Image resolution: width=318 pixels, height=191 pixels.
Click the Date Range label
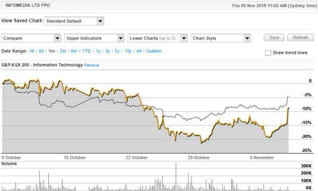coord(14,51)
